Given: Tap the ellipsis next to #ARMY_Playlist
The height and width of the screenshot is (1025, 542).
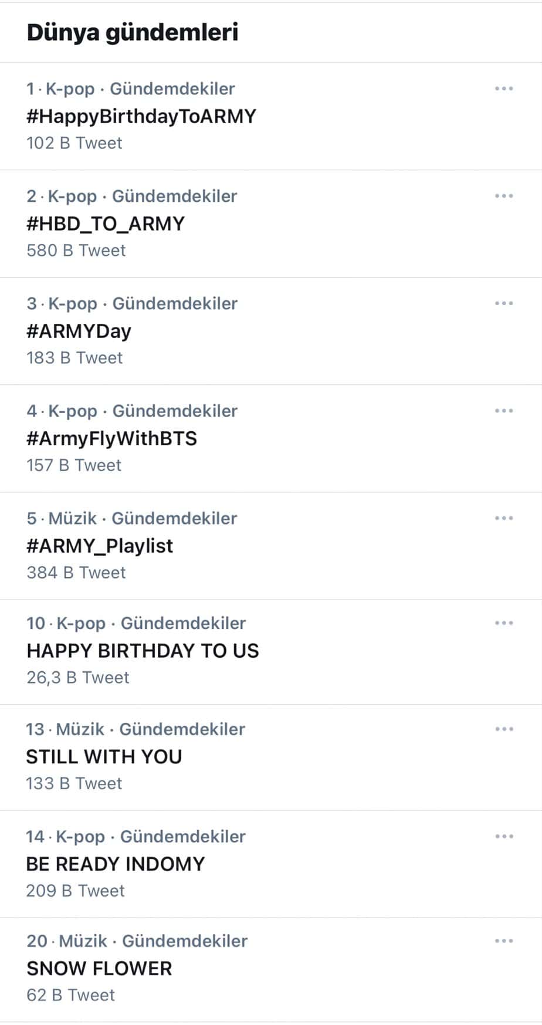Looking at the screenshot, I should pos(504,518).
